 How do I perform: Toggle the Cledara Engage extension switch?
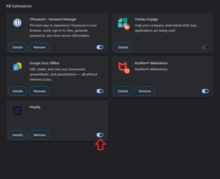pyautogui.click(x=205, y=47)
